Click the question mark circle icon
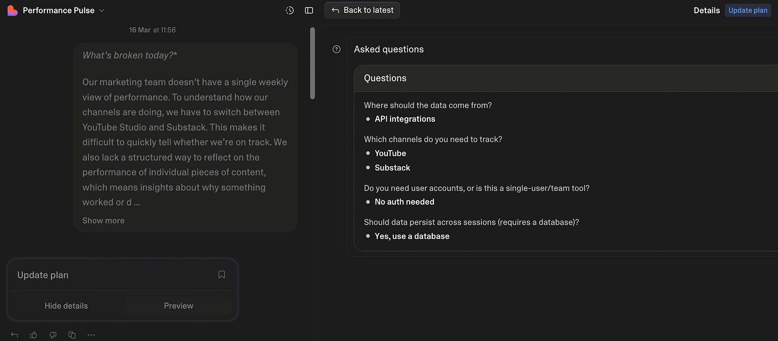 [337, 49]
